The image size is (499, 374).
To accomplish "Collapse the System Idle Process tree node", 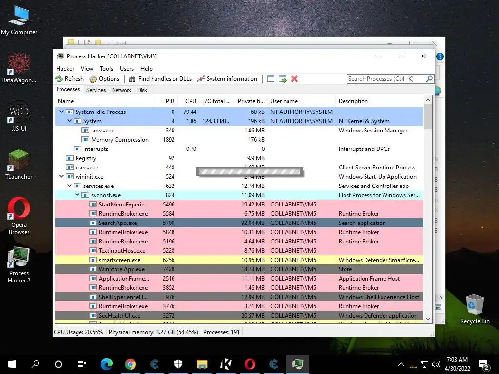I will tap(62, 112).
